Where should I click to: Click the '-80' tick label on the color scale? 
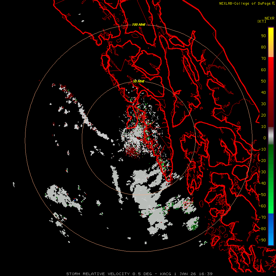(262, 229)
